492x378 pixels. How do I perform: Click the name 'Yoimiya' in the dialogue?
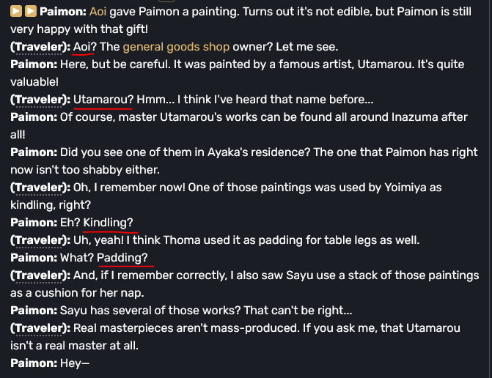[405, 188]
